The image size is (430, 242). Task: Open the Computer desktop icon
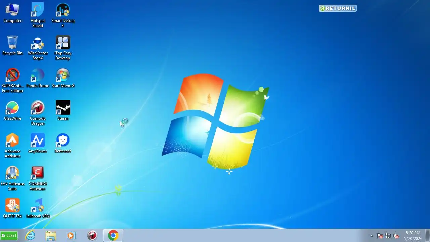tap(12, 13)
